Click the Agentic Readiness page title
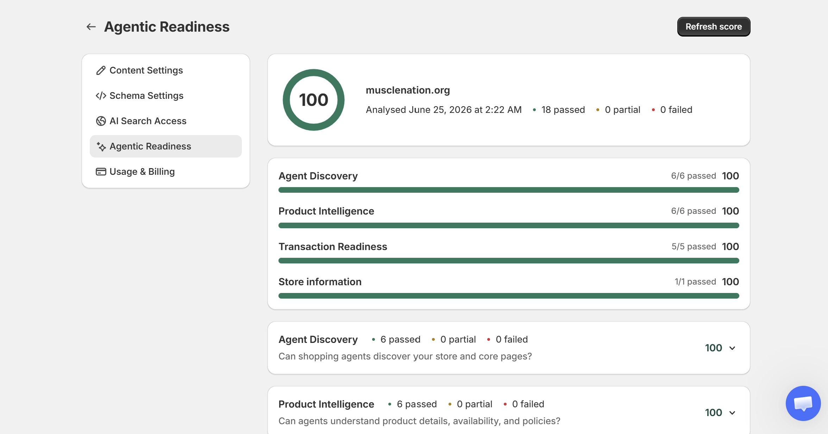Viewport: 828px width, 434px height. pos(167,27)
